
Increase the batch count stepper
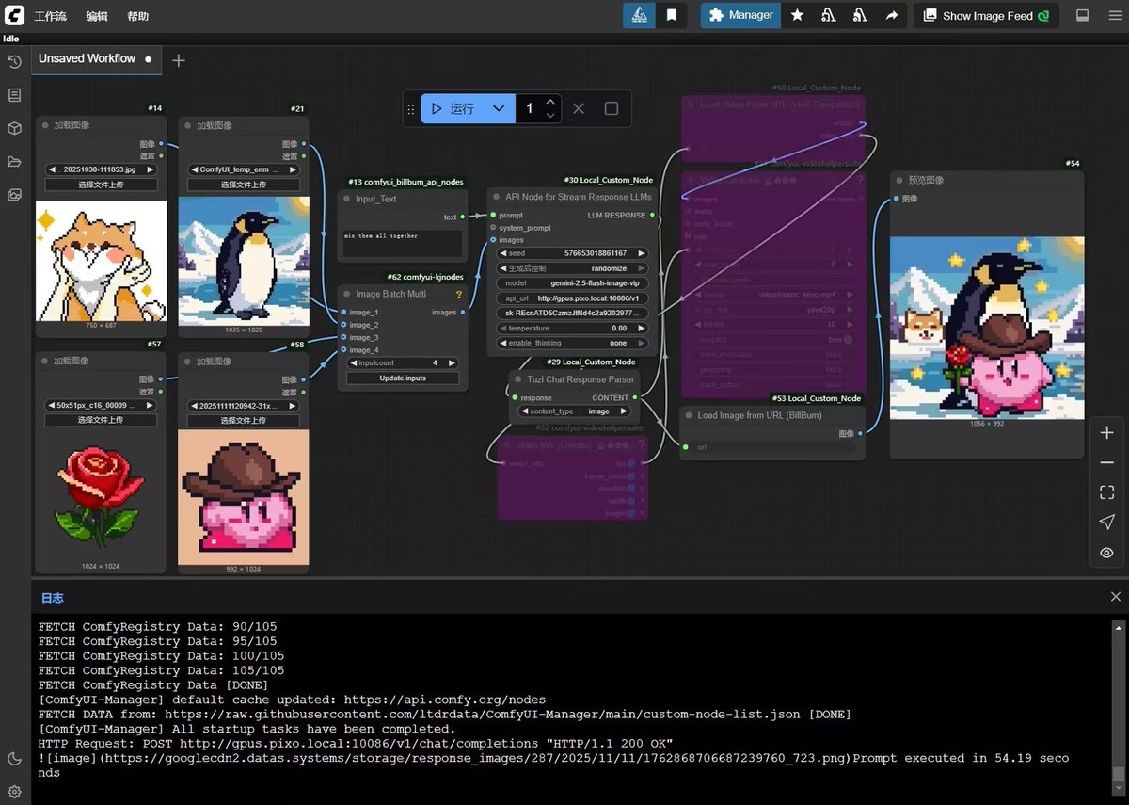tap(550, 102)
